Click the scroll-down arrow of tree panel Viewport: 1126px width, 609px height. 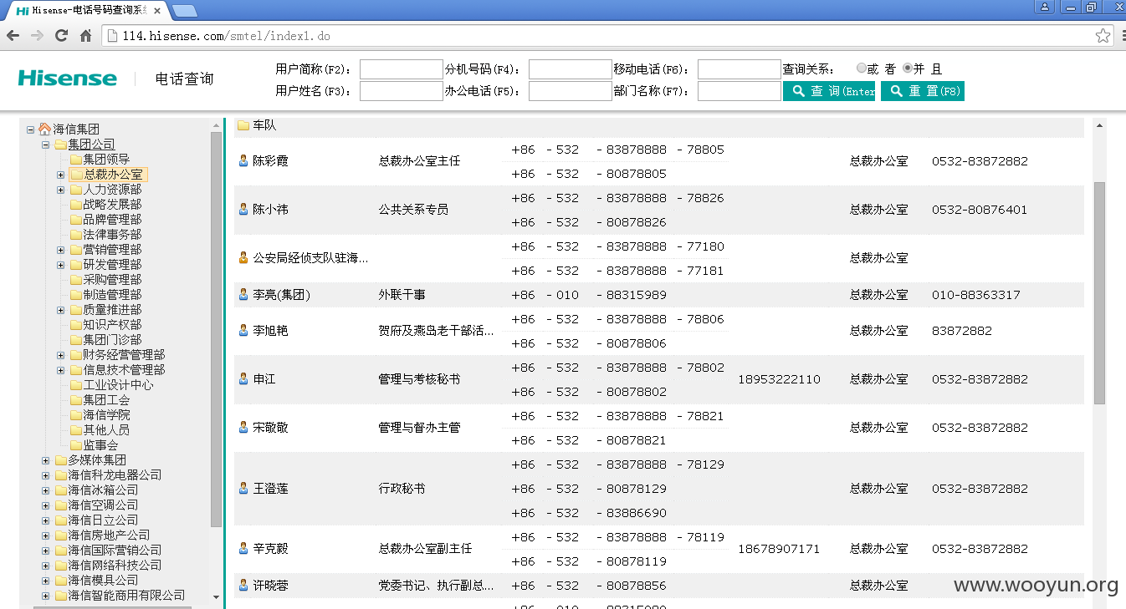217,597
